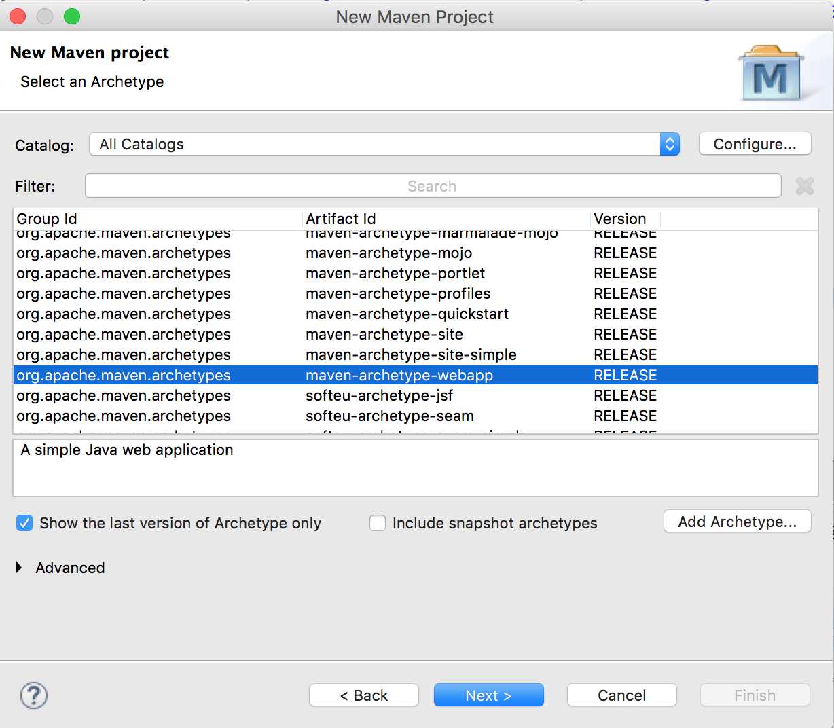Click the help question mark icon

point(34,695)
